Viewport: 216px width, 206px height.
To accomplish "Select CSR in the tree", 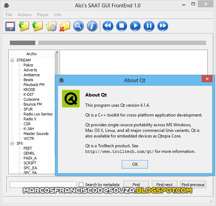I will [x=27, y=124].
